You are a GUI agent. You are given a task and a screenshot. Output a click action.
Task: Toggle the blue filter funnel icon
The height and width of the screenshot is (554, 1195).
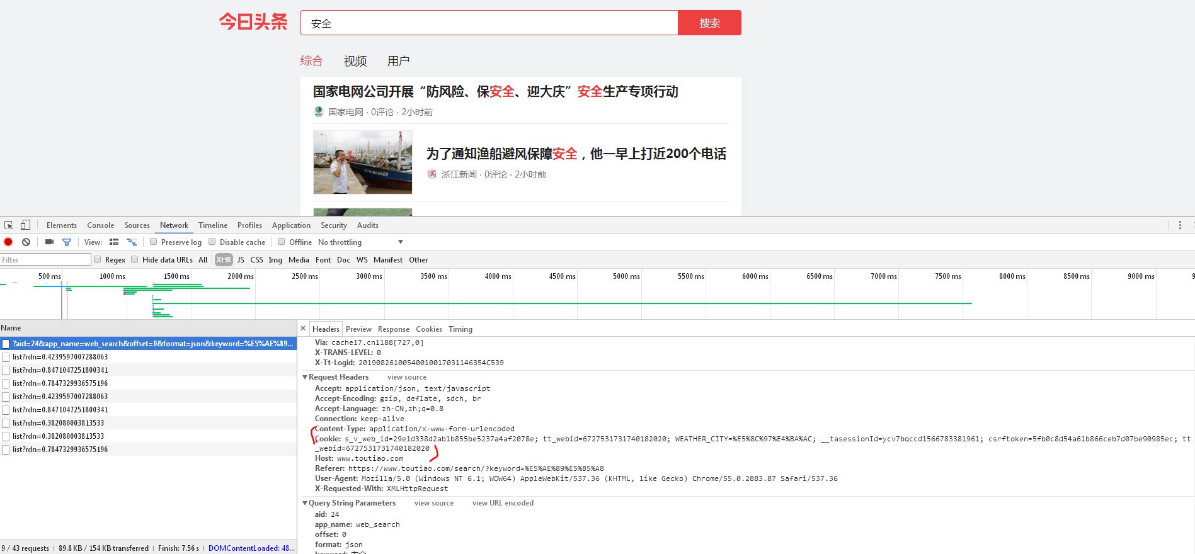point(66,242)
